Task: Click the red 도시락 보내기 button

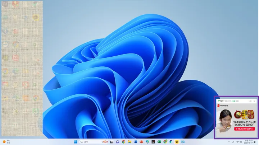Action: (244, 129)
